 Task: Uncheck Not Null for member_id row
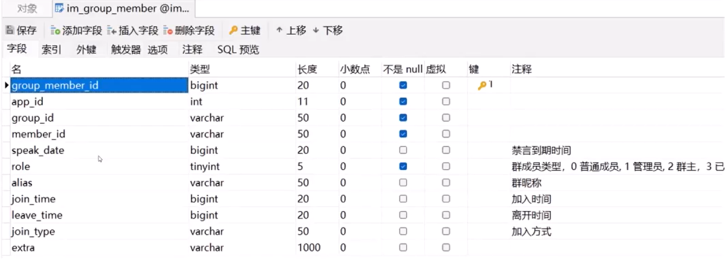[x=403, y=134]
